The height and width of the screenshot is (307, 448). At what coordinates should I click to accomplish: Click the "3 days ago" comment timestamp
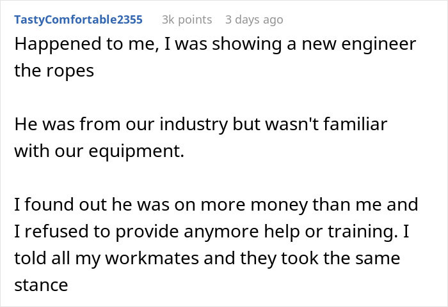point(253,20)
